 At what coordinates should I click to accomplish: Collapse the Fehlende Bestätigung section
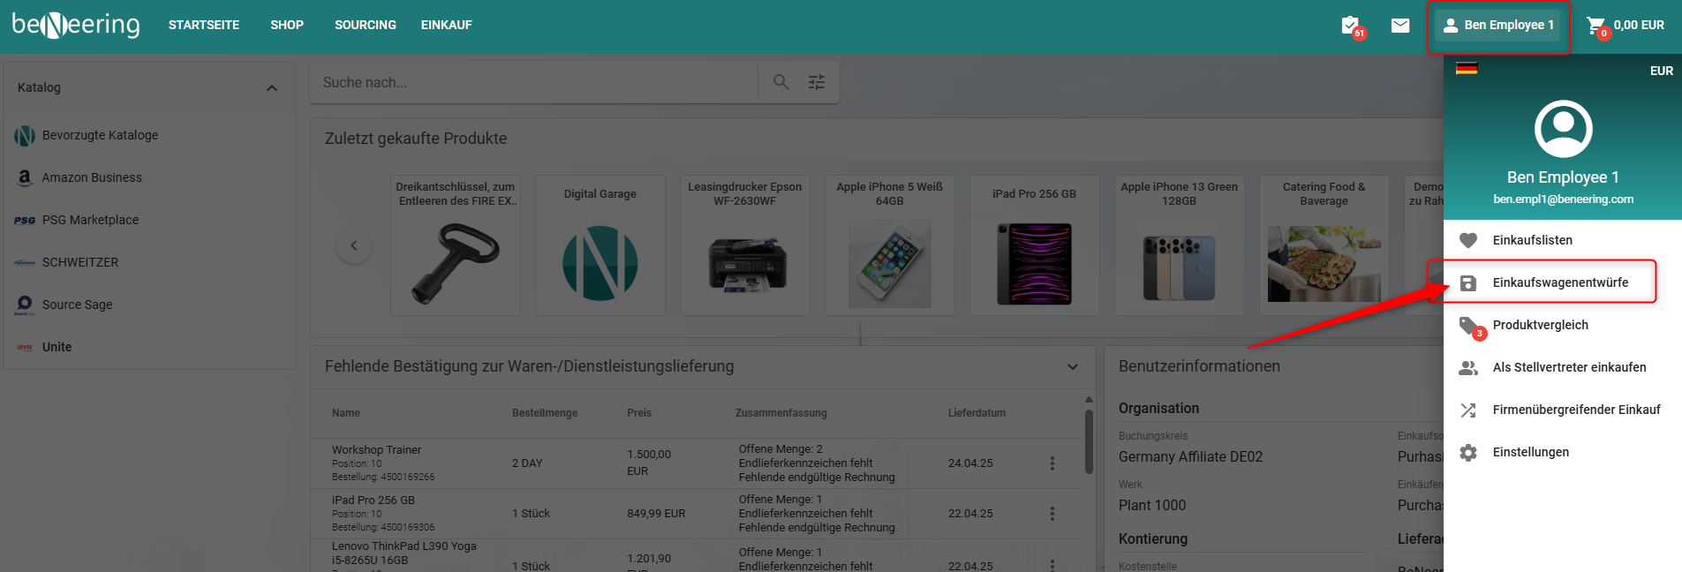pyautogui.click(x=1073, y=367)
